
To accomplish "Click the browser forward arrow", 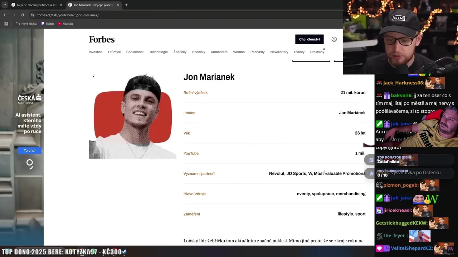I will tap(14, 15).
